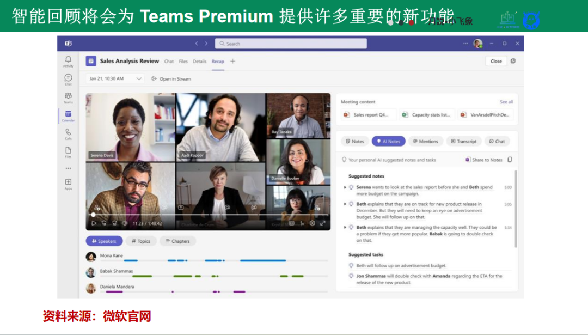Jump to timestamp 5:34 note
588x335 pixels.
pos(508,227)
